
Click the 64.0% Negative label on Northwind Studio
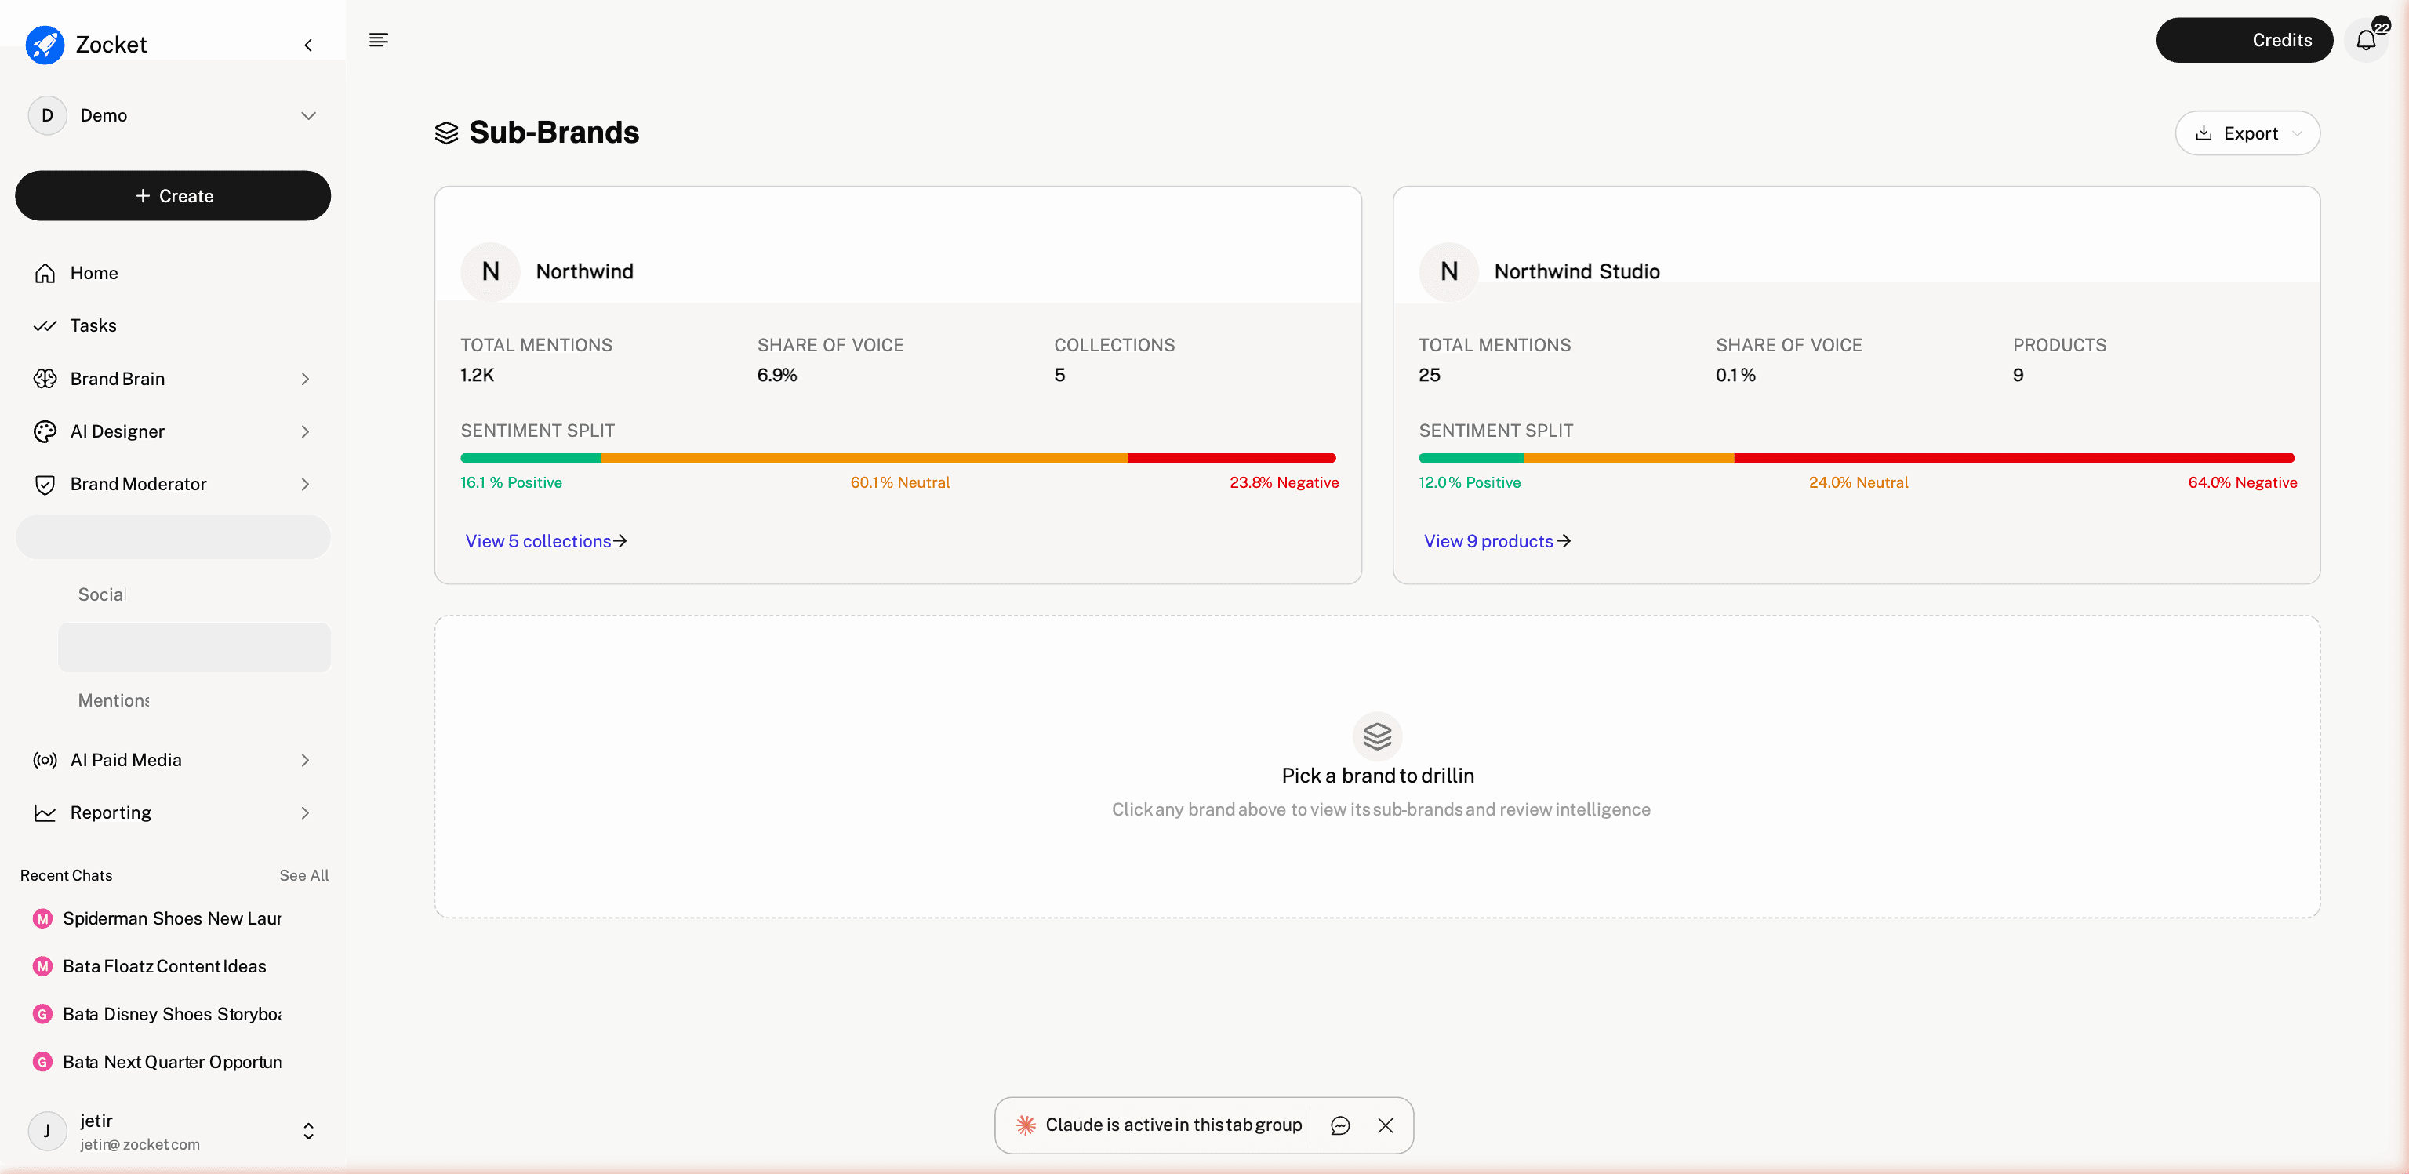[x=2243, y=482]
